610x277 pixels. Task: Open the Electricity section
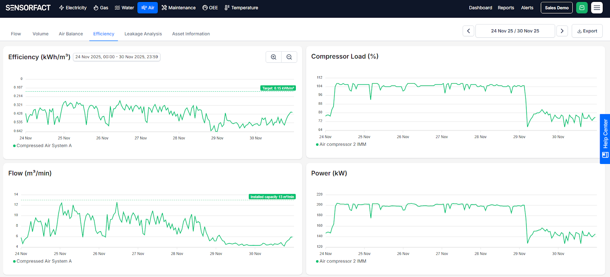point(72,8)
